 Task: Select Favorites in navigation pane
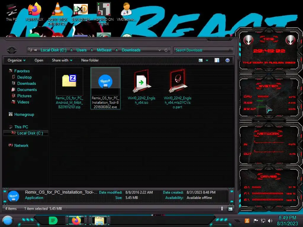22,71
